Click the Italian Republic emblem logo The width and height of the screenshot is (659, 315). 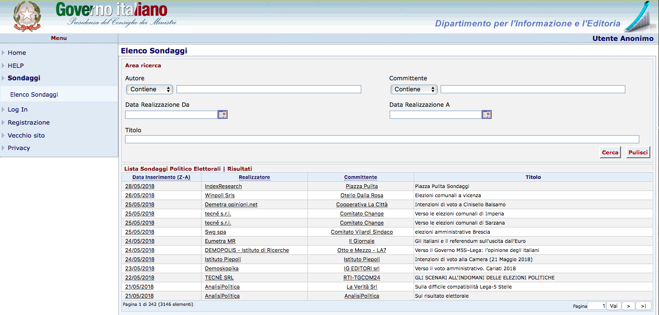coord(27,16)
